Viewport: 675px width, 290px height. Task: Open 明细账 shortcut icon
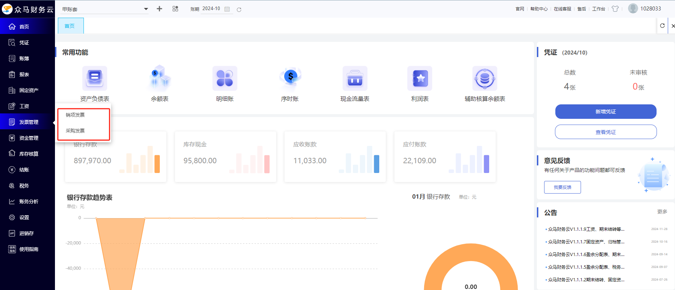(x=225, y=78)
